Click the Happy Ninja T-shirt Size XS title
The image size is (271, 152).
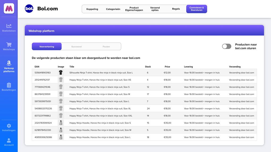(x=100, y=80)
